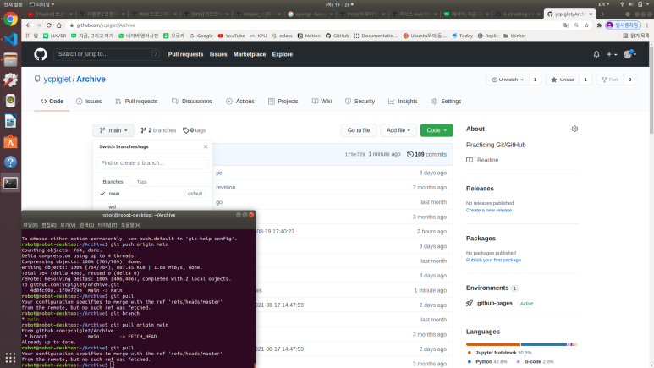Open the terminal's 편집(E) menu
654x368 pixels.
[x=49, y=225]
